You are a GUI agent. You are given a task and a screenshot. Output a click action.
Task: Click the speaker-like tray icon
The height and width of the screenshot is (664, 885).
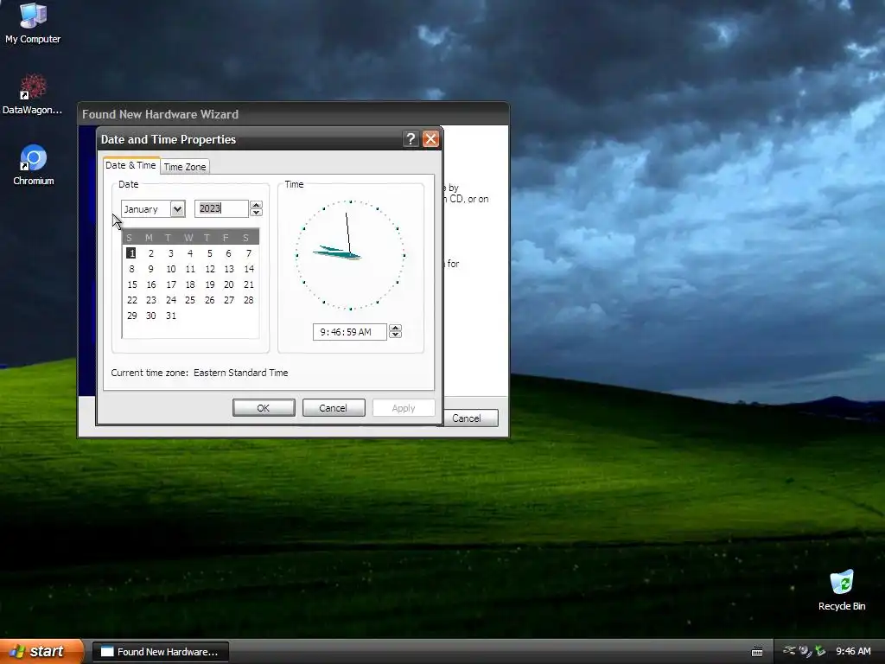click(805, 651)
